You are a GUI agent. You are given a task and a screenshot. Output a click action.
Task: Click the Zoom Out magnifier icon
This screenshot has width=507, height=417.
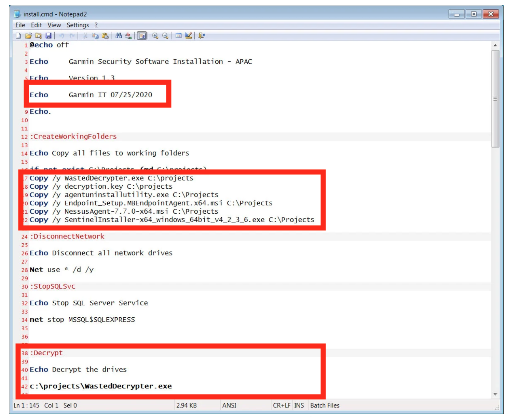165,36
